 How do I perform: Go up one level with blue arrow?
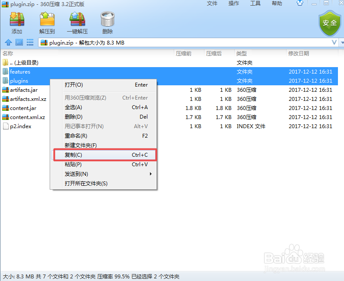[8, 42]
